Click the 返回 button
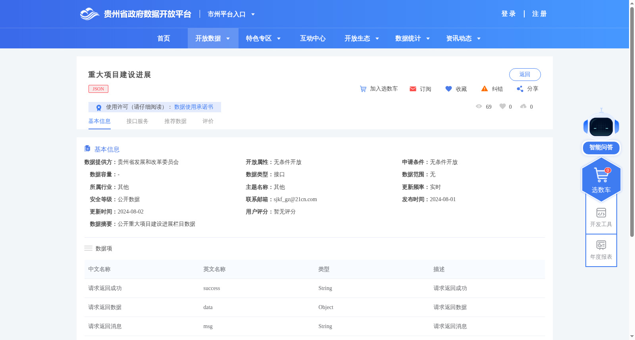This screenshot has width=635, height=340. tap(525, 75)
